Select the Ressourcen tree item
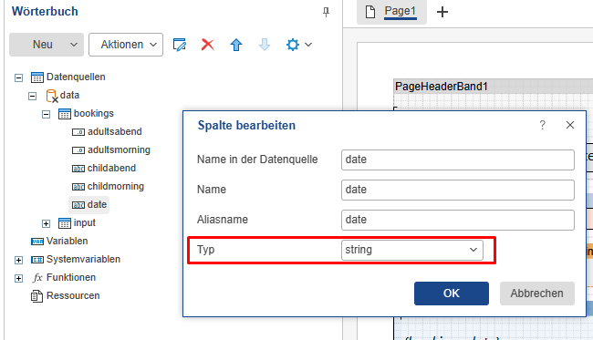This screenshot has width=593, height=340. coord(73,295)
